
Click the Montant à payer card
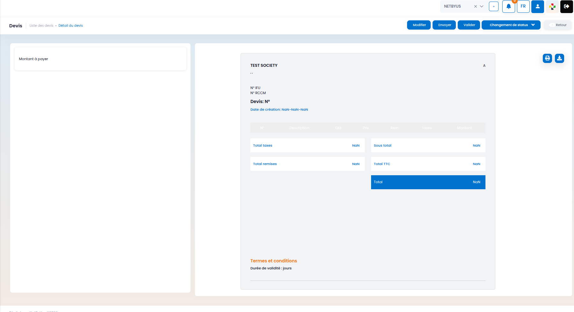click(100, 59)
